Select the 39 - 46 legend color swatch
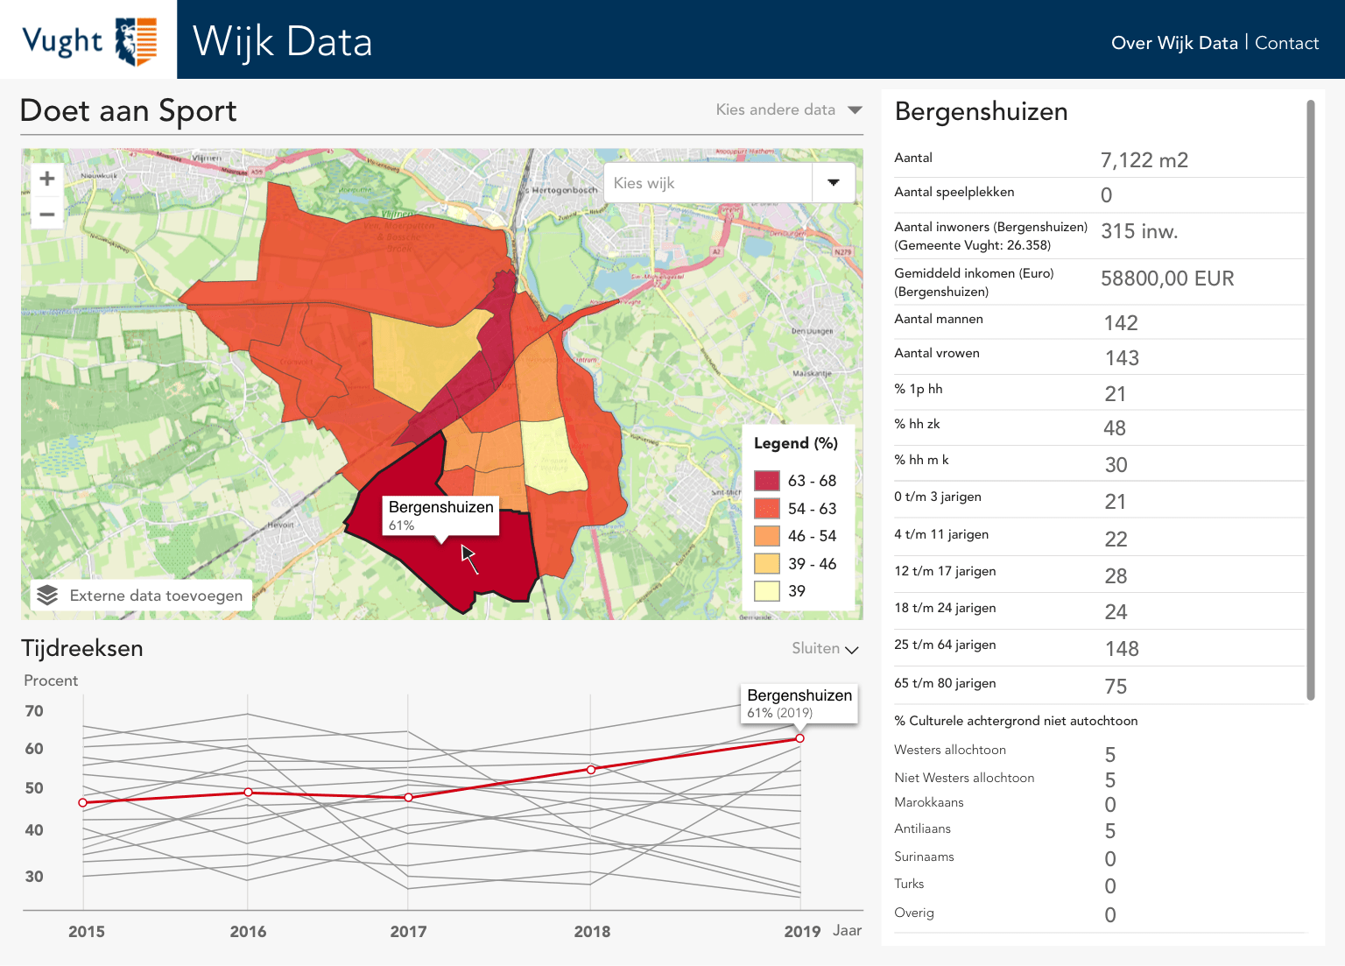The width and height of the screenshot is (1345, 966). 767,564
